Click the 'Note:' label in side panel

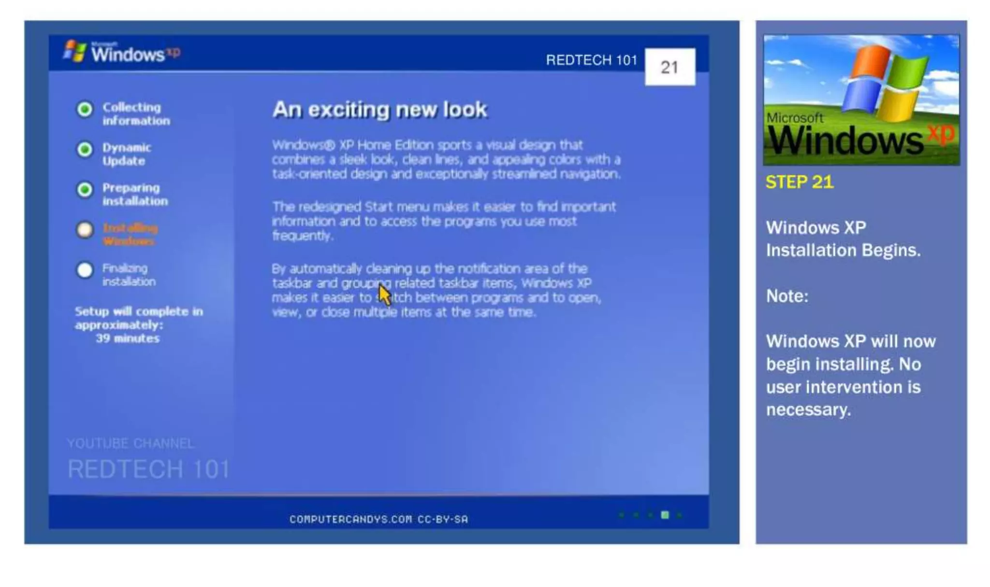(787, 296)
